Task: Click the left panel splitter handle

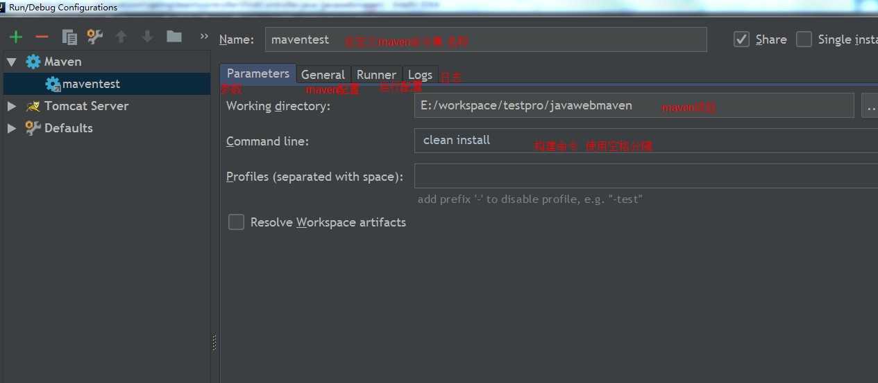Action: 214,342
